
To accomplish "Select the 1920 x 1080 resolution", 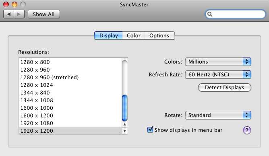I will coord(70,123).
